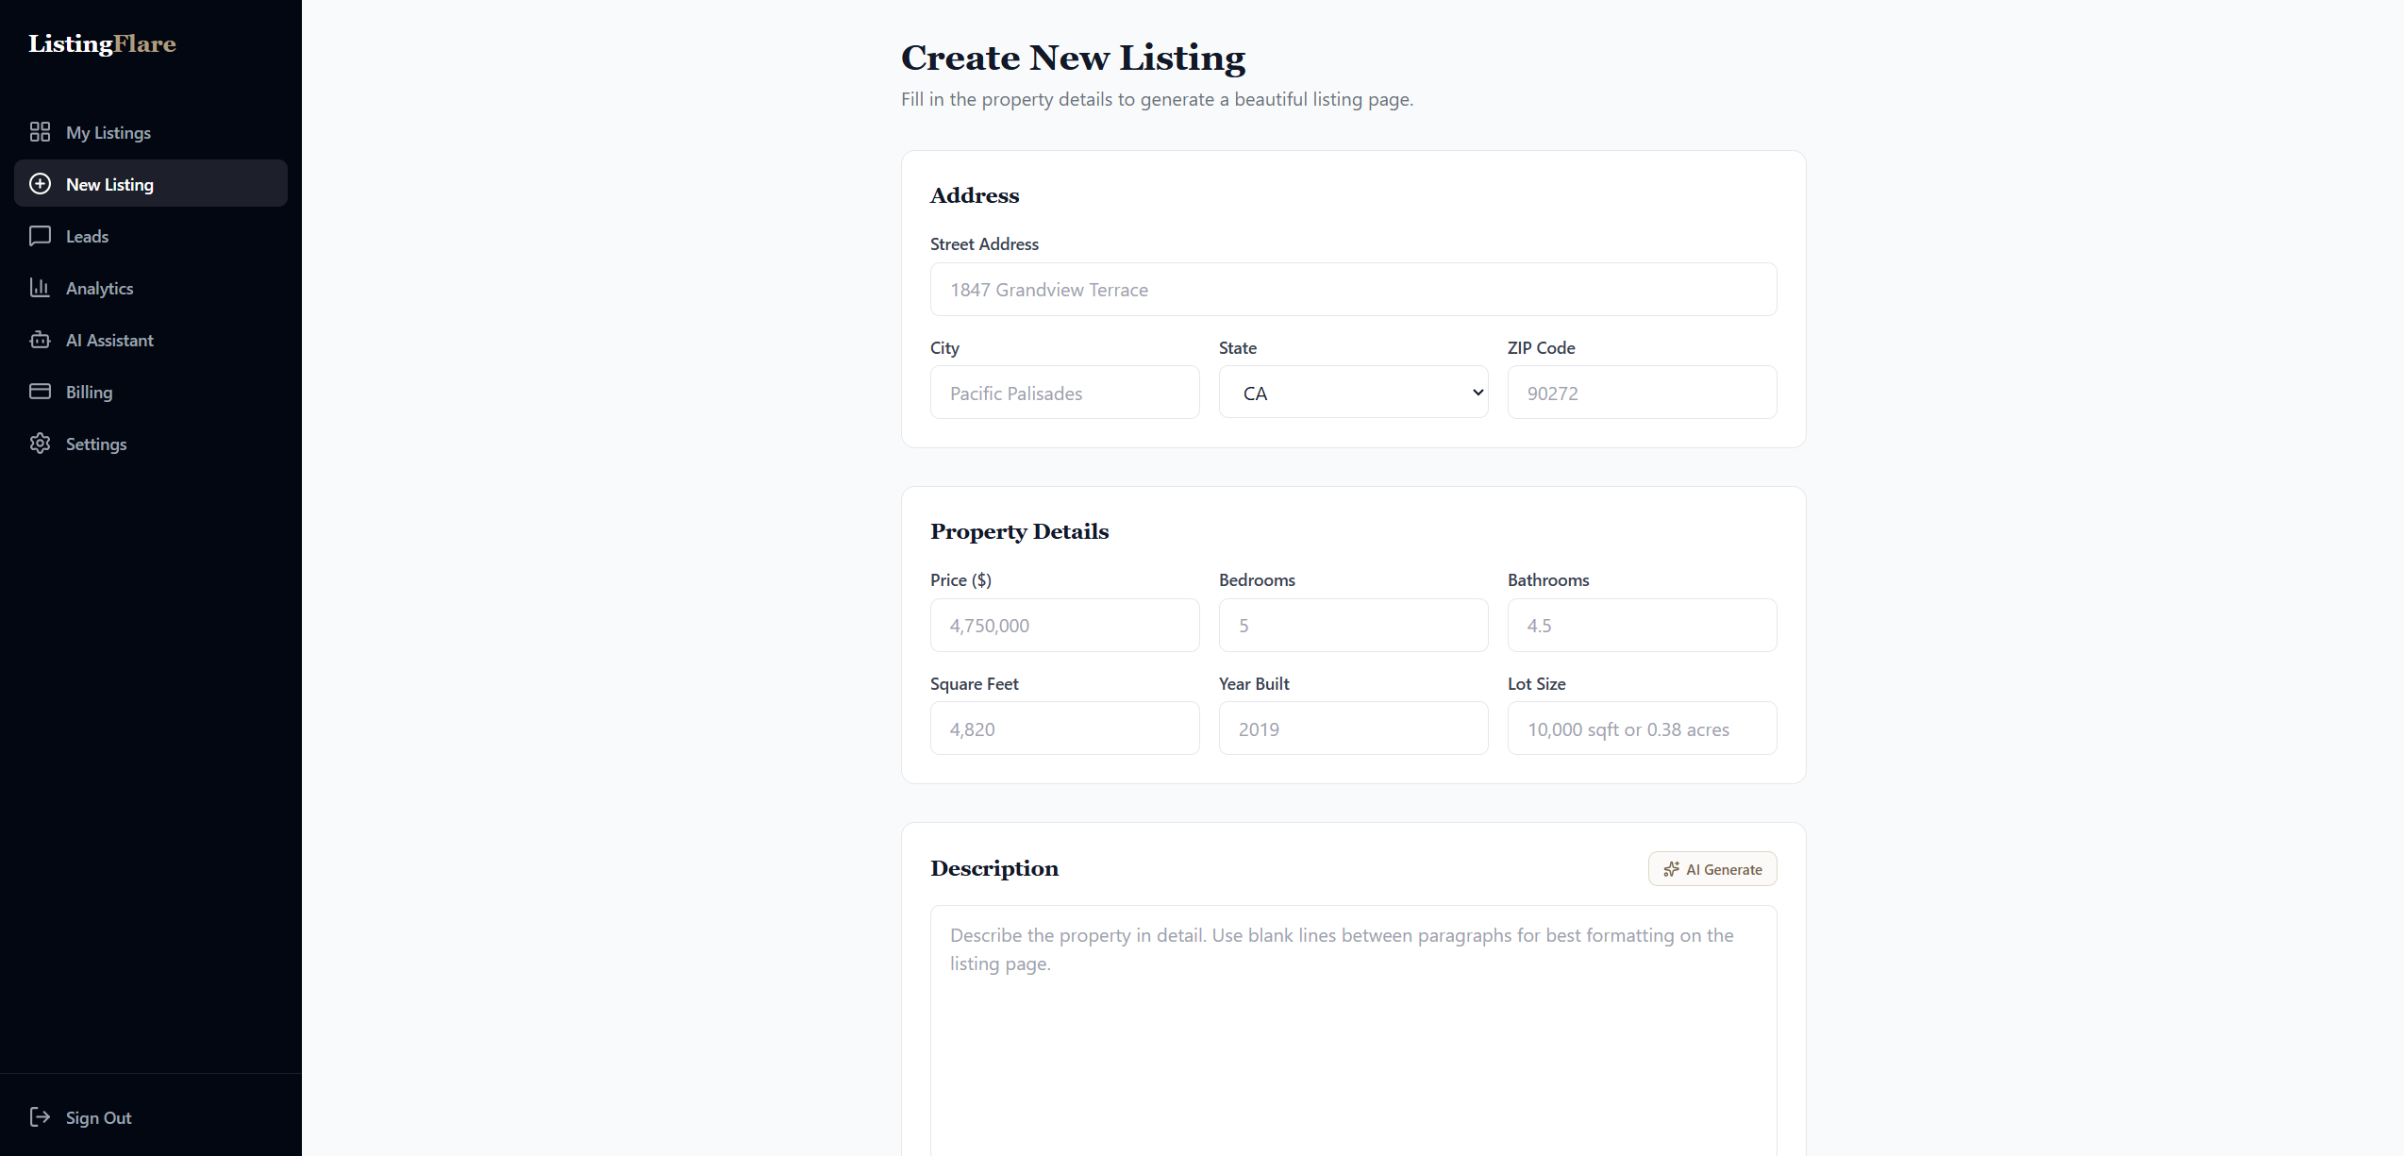Open Settings using the gear icon

tap(41, 444)
